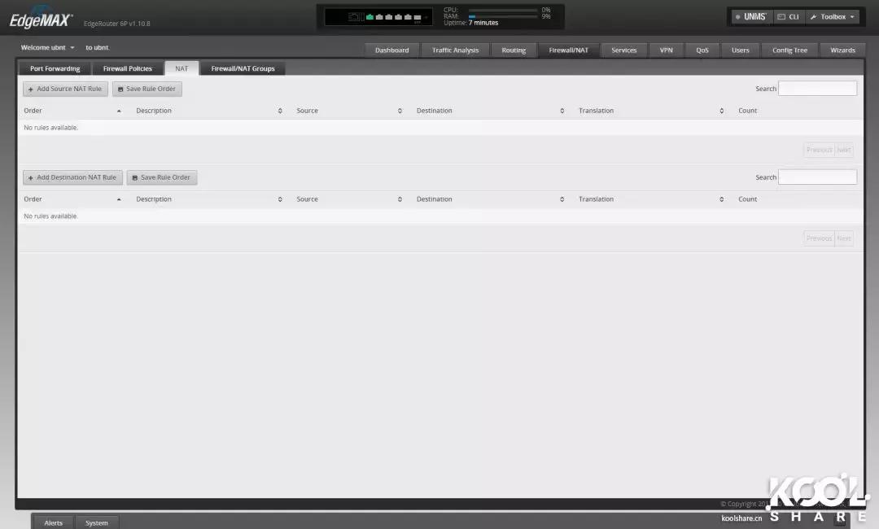This screenshot has height=529, width=879.
Task: Click Add Source NAT Rule button
Action: point(65,89)
